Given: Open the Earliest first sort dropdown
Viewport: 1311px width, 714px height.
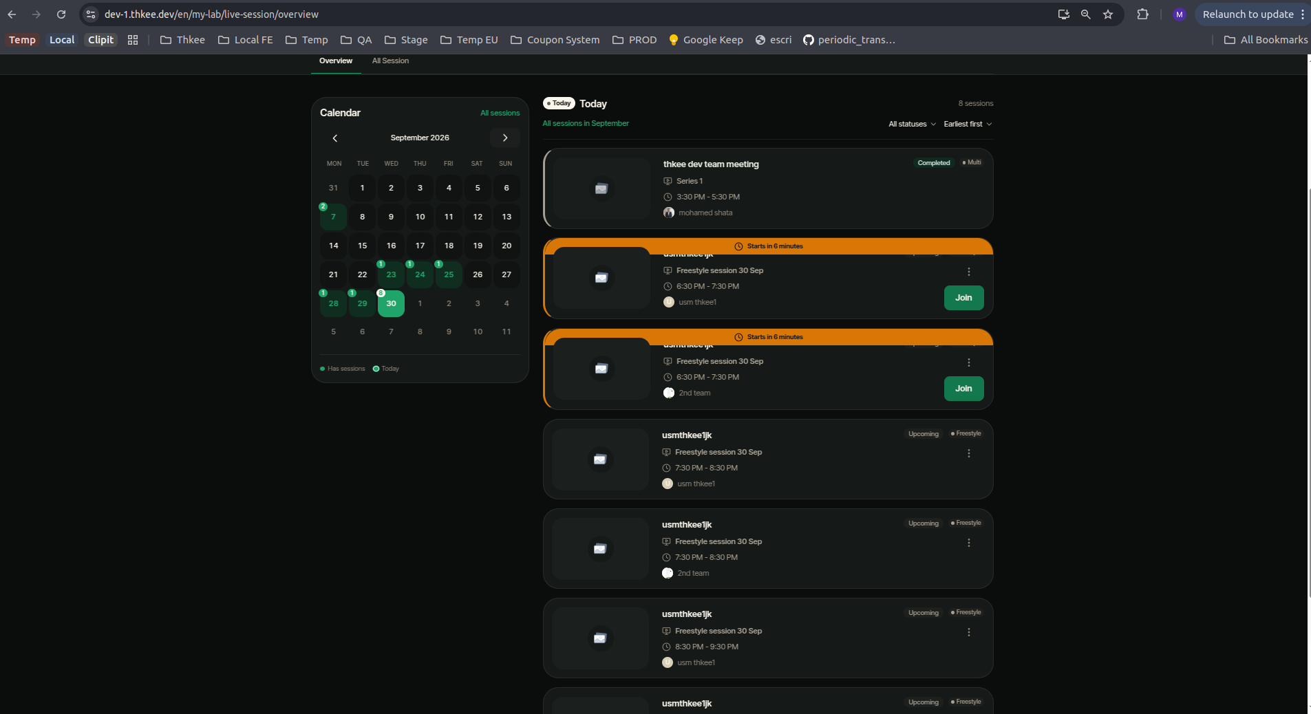Looking at the screenshot, I should coord(968,125).
